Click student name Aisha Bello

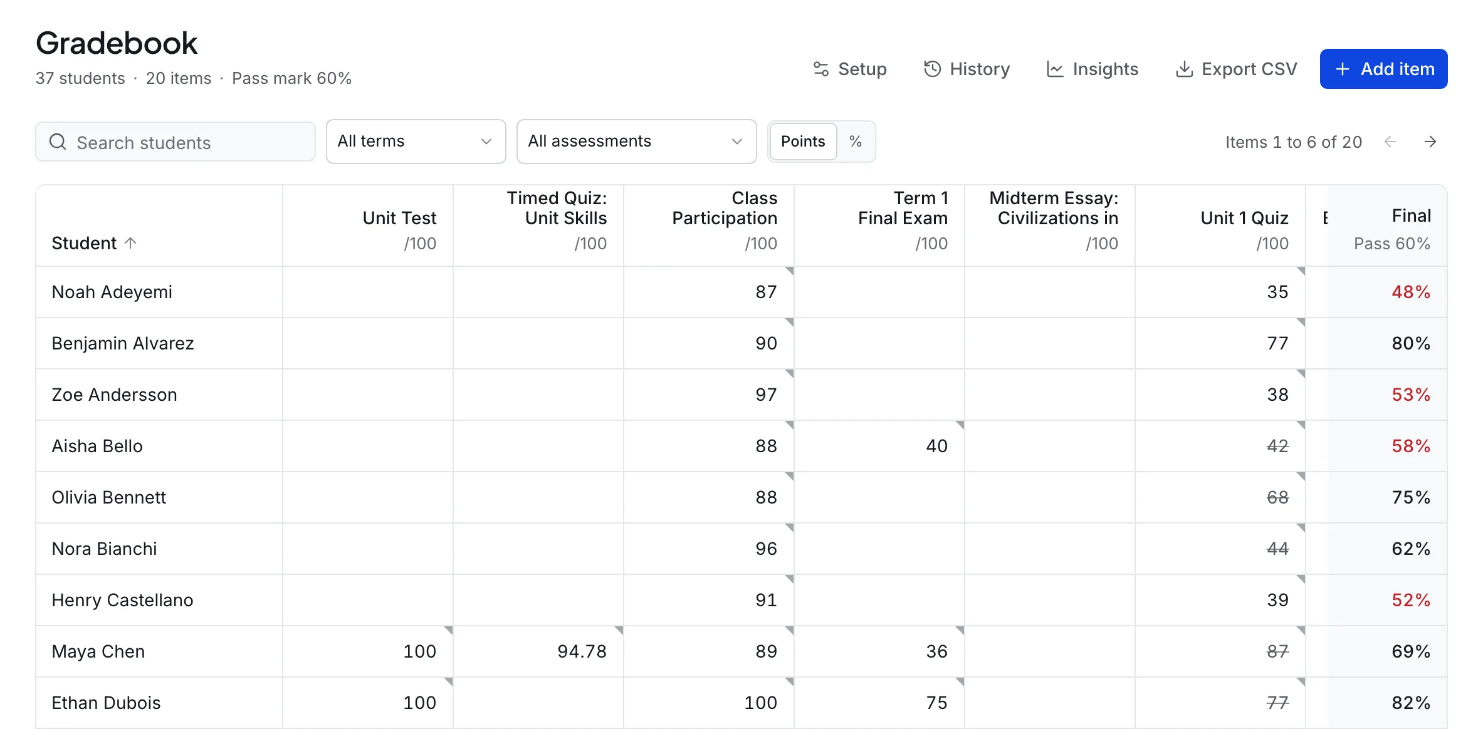pyautogui.click(x=97, y=446)
